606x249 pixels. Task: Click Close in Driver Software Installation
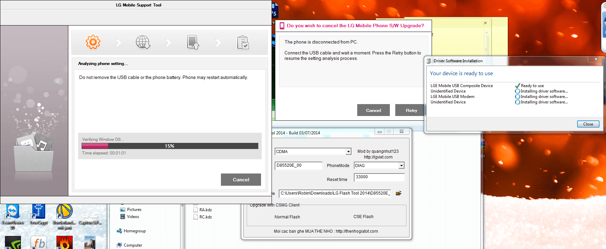tap(588, 124)
